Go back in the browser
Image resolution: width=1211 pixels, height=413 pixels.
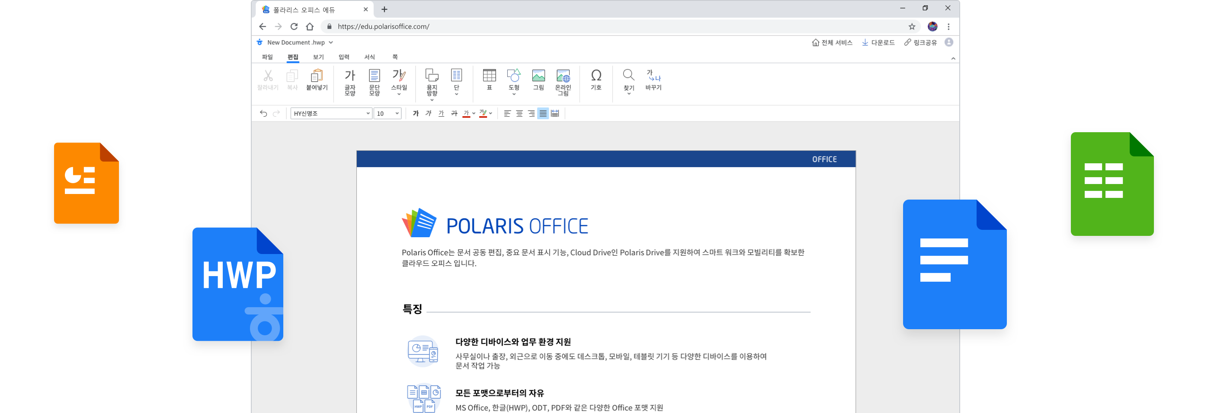(263, 26)
